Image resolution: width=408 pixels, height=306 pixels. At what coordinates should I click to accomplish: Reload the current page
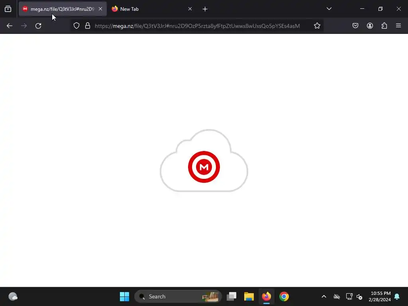click(38, 26)
